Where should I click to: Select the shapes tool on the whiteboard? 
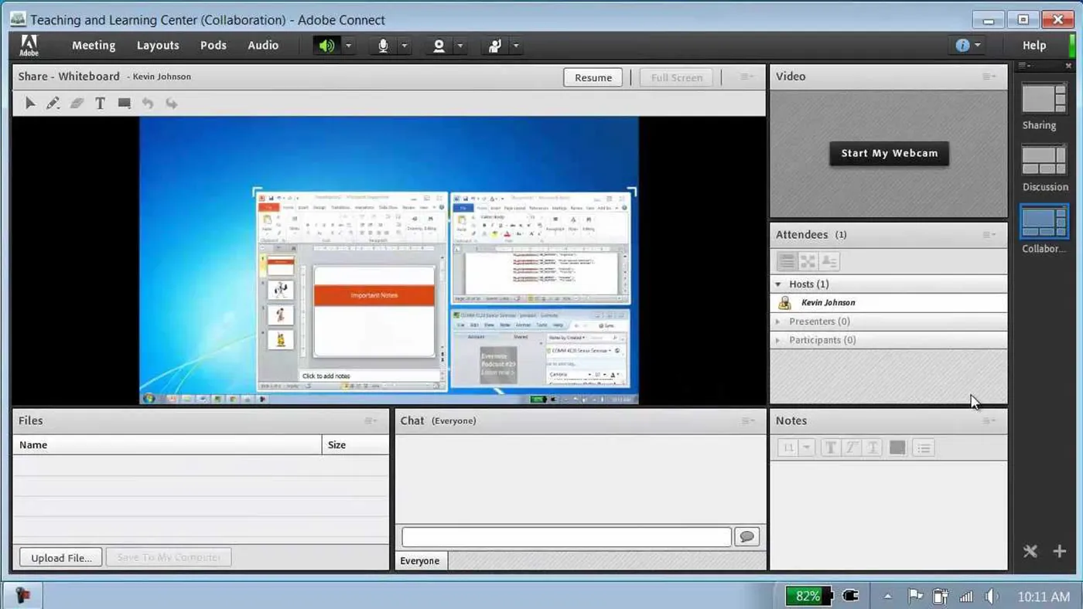(x=124, y=103)
